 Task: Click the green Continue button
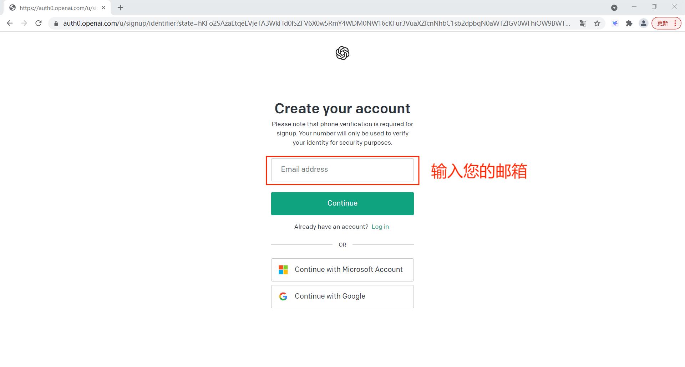[342, 203]
